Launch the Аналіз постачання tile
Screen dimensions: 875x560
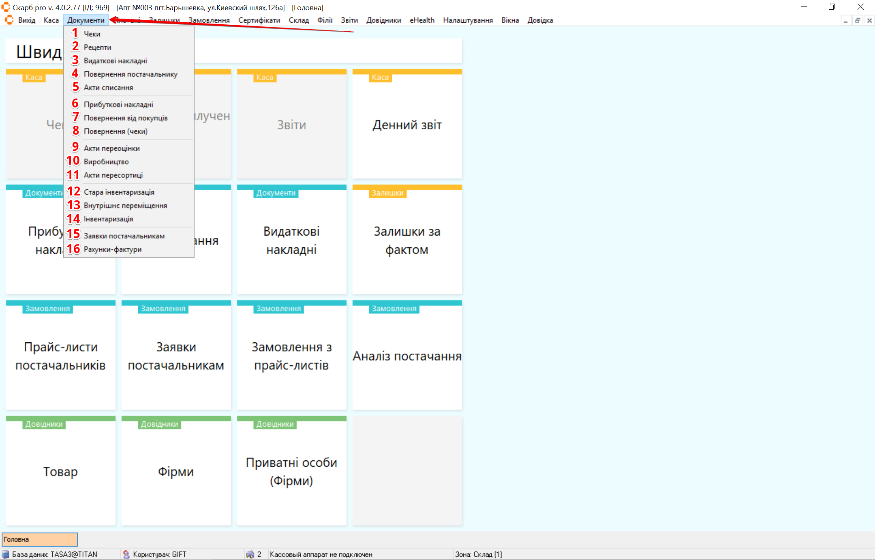click(x=407, y=356)
